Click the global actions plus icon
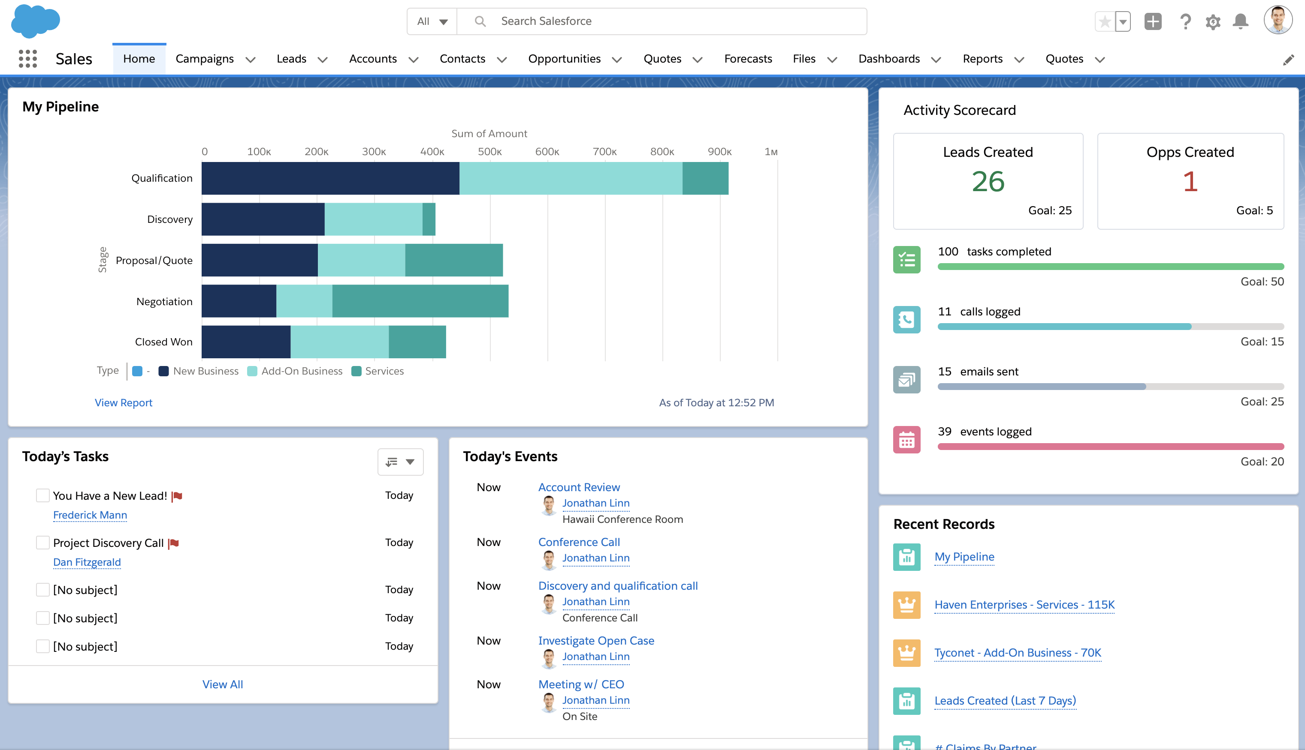The width and height of the screenshot is (1305, 750). coord(1153,21)
